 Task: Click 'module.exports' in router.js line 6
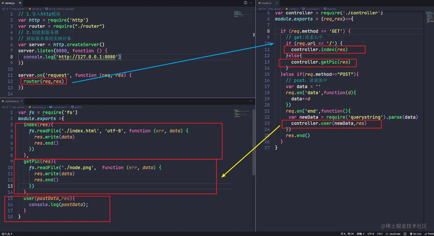pos(294,19)
